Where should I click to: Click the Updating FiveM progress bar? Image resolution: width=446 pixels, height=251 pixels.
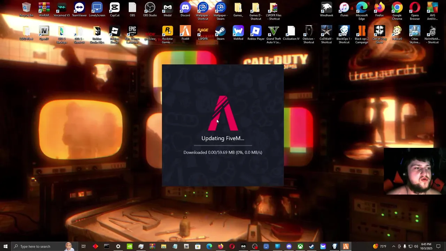point(223,145)
